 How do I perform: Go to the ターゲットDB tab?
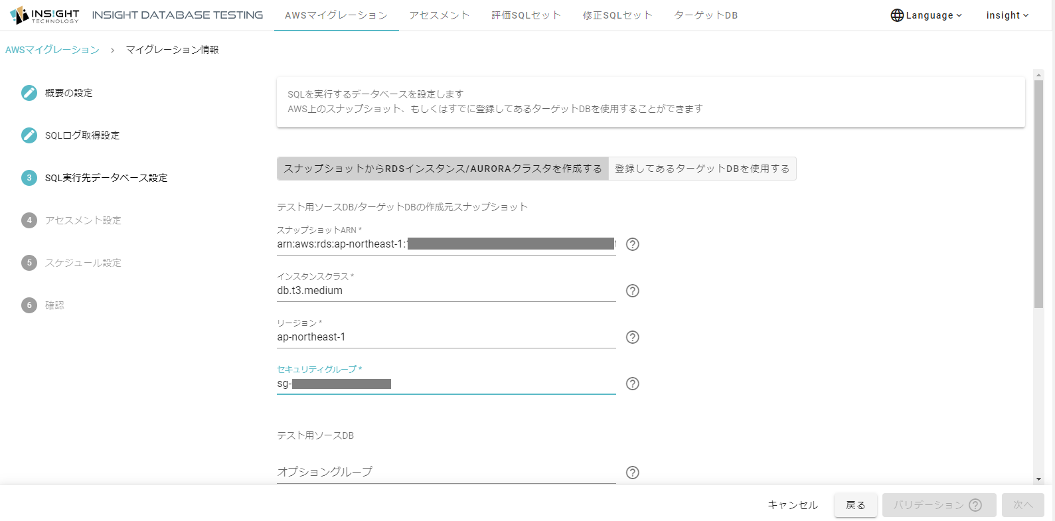706,15
